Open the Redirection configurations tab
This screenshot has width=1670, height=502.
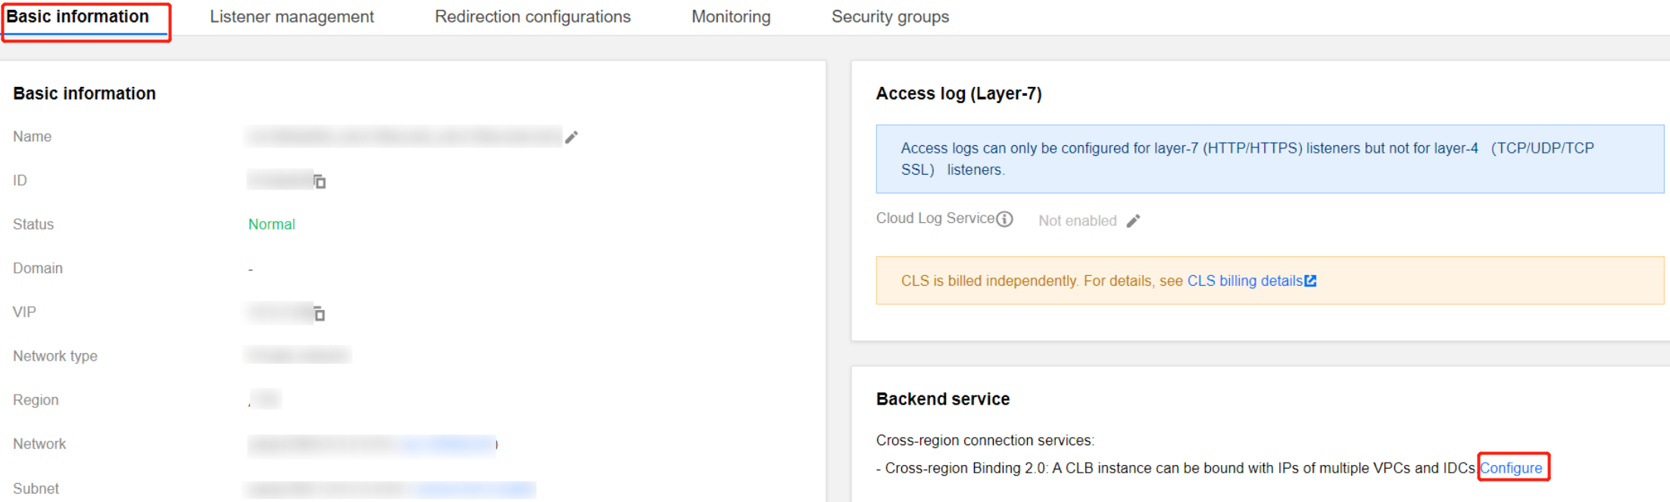coord(532,17)
